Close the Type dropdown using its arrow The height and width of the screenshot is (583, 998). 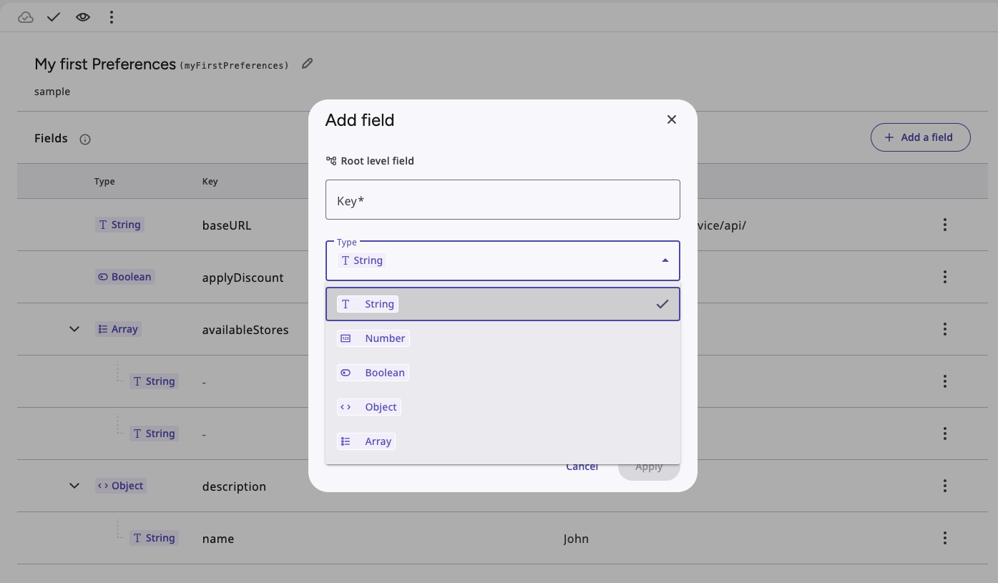[x=665, y=260]
